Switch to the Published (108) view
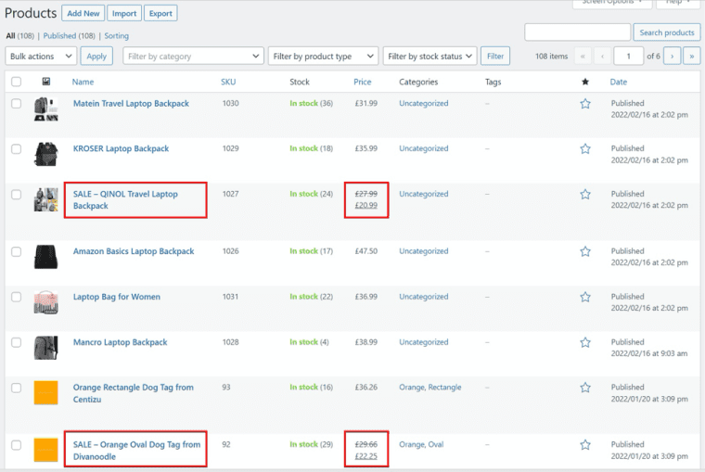Screen dimensions: 705x472 pyautogui.click(x=70, y=35)
